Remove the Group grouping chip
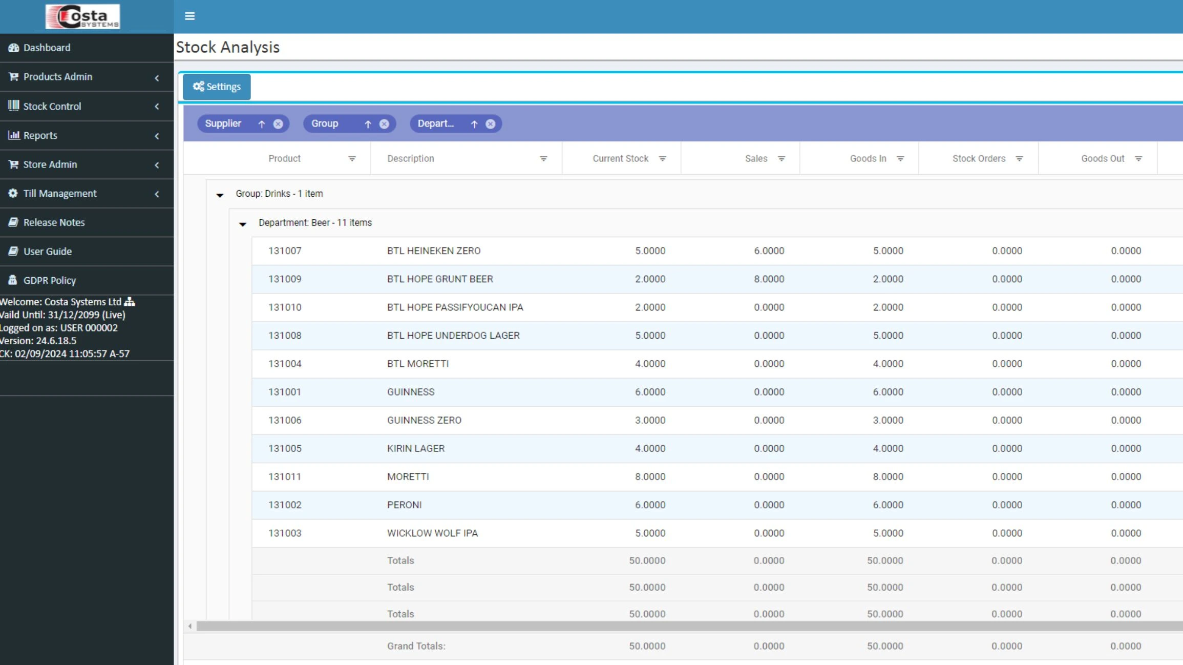Image resolution: width=1183 pixels, height=665 pixels. coord(384,124)
